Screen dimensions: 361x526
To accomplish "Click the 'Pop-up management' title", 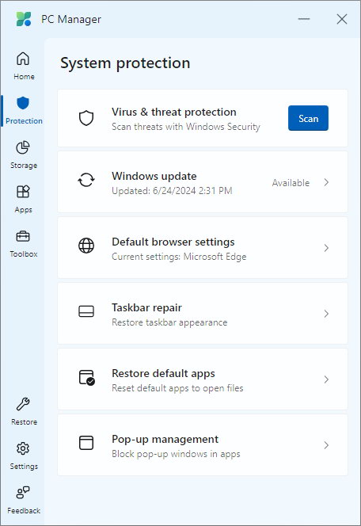I will click(165, 439).
